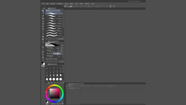Click inside the color wheel saturation square

pyautogui.click(x=55, y=93)
